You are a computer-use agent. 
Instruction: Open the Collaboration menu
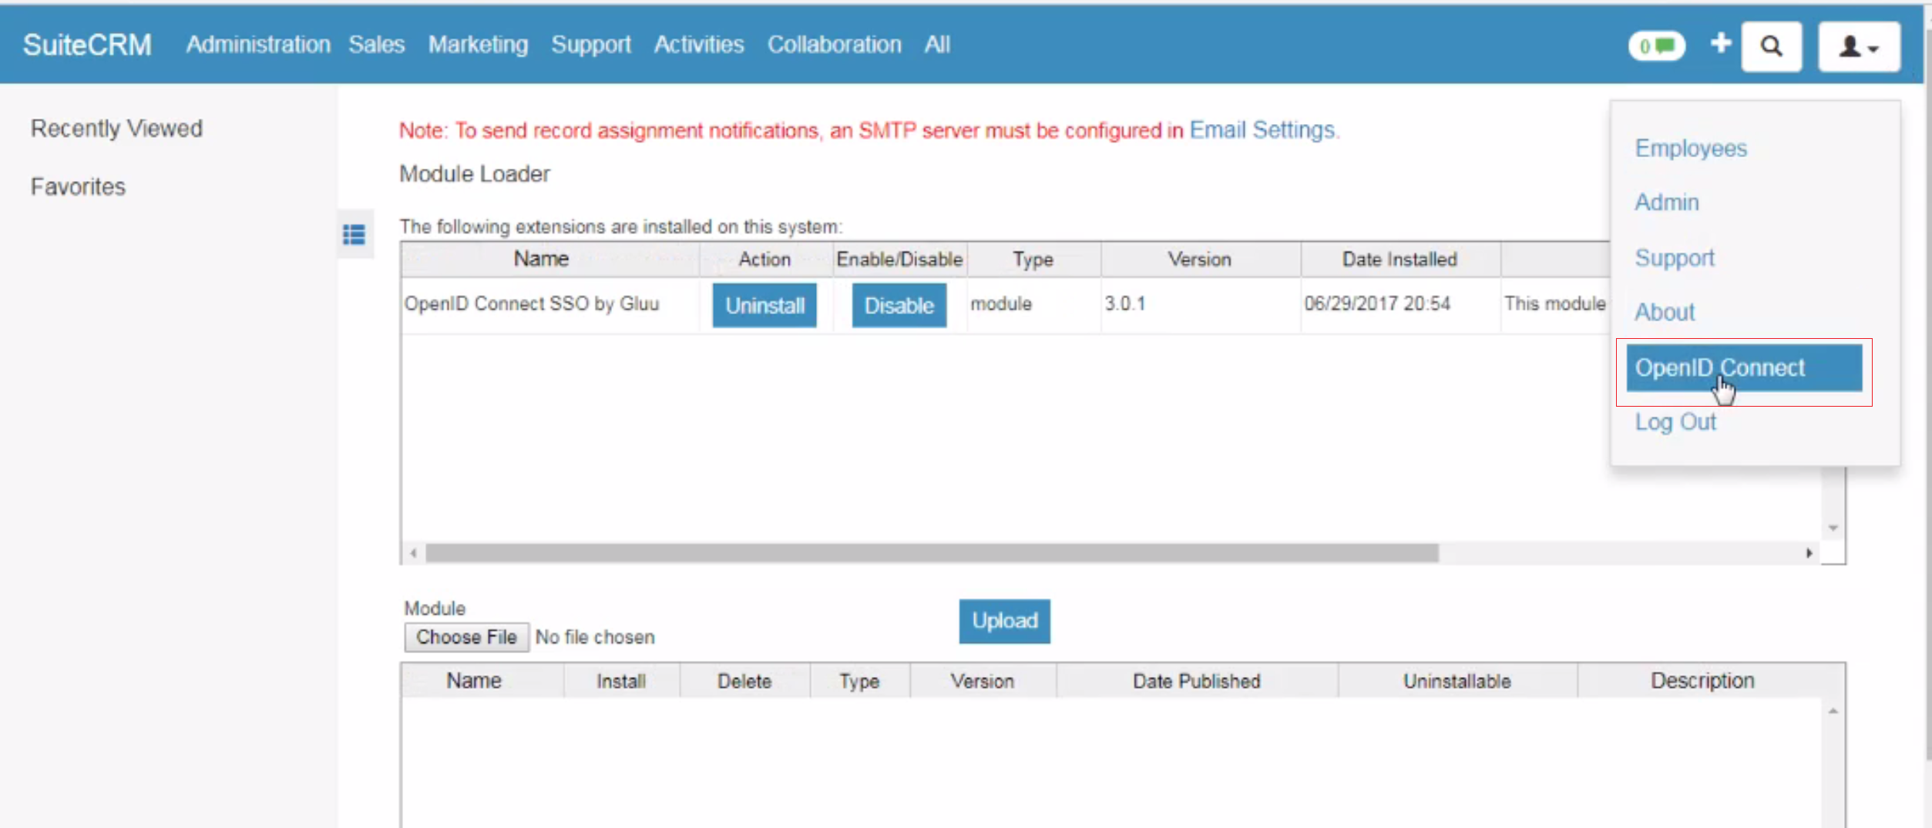click(x=834, y=45)
